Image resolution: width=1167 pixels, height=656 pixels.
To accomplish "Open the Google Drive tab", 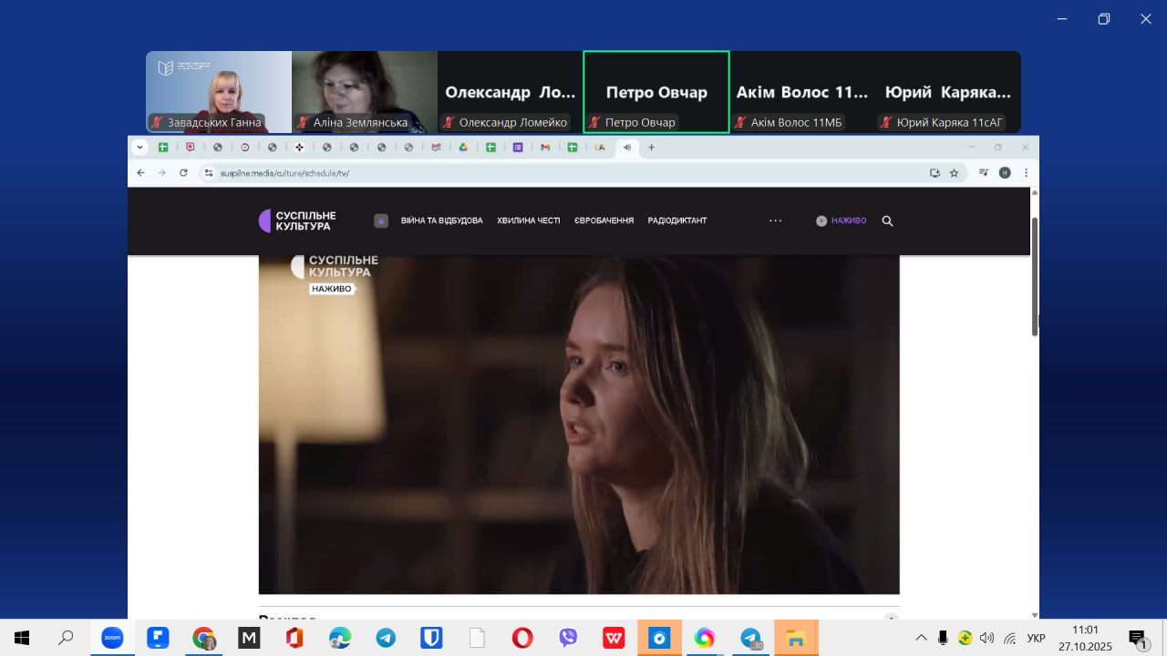I will click(x=463, y=148).
